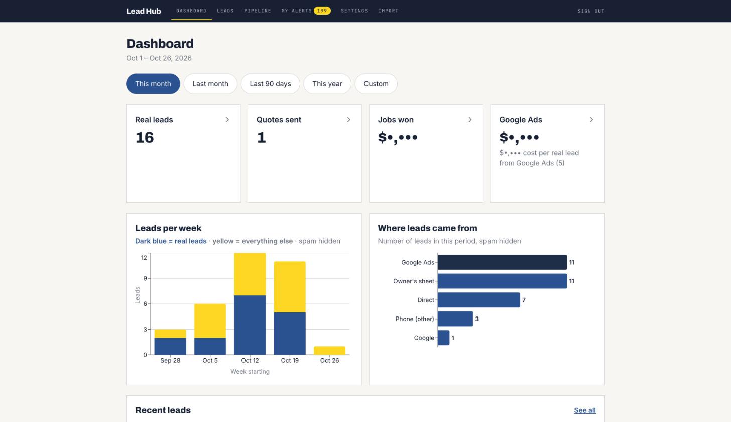Select the Last 90 days filter

[x=270, y=84]
